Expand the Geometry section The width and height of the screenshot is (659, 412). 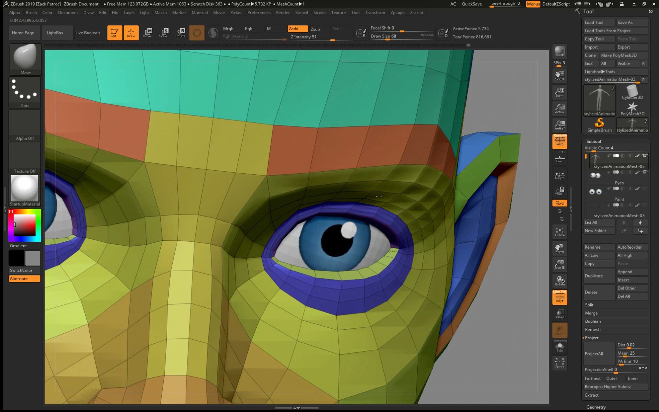[x=596, y=407]
